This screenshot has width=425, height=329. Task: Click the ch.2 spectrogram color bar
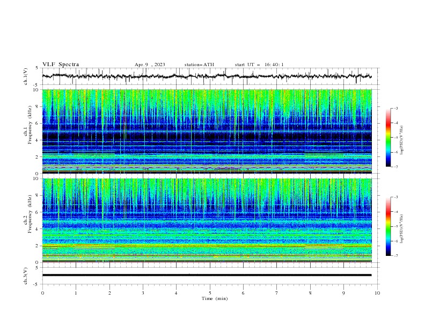point(388,226)
